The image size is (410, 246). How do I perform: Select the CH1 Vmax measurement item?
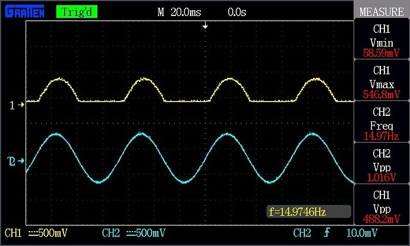(x=381, y=82)
